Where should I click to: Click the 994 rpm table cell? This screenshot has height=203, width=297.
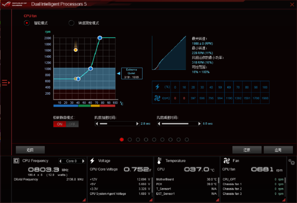point(220,98)
